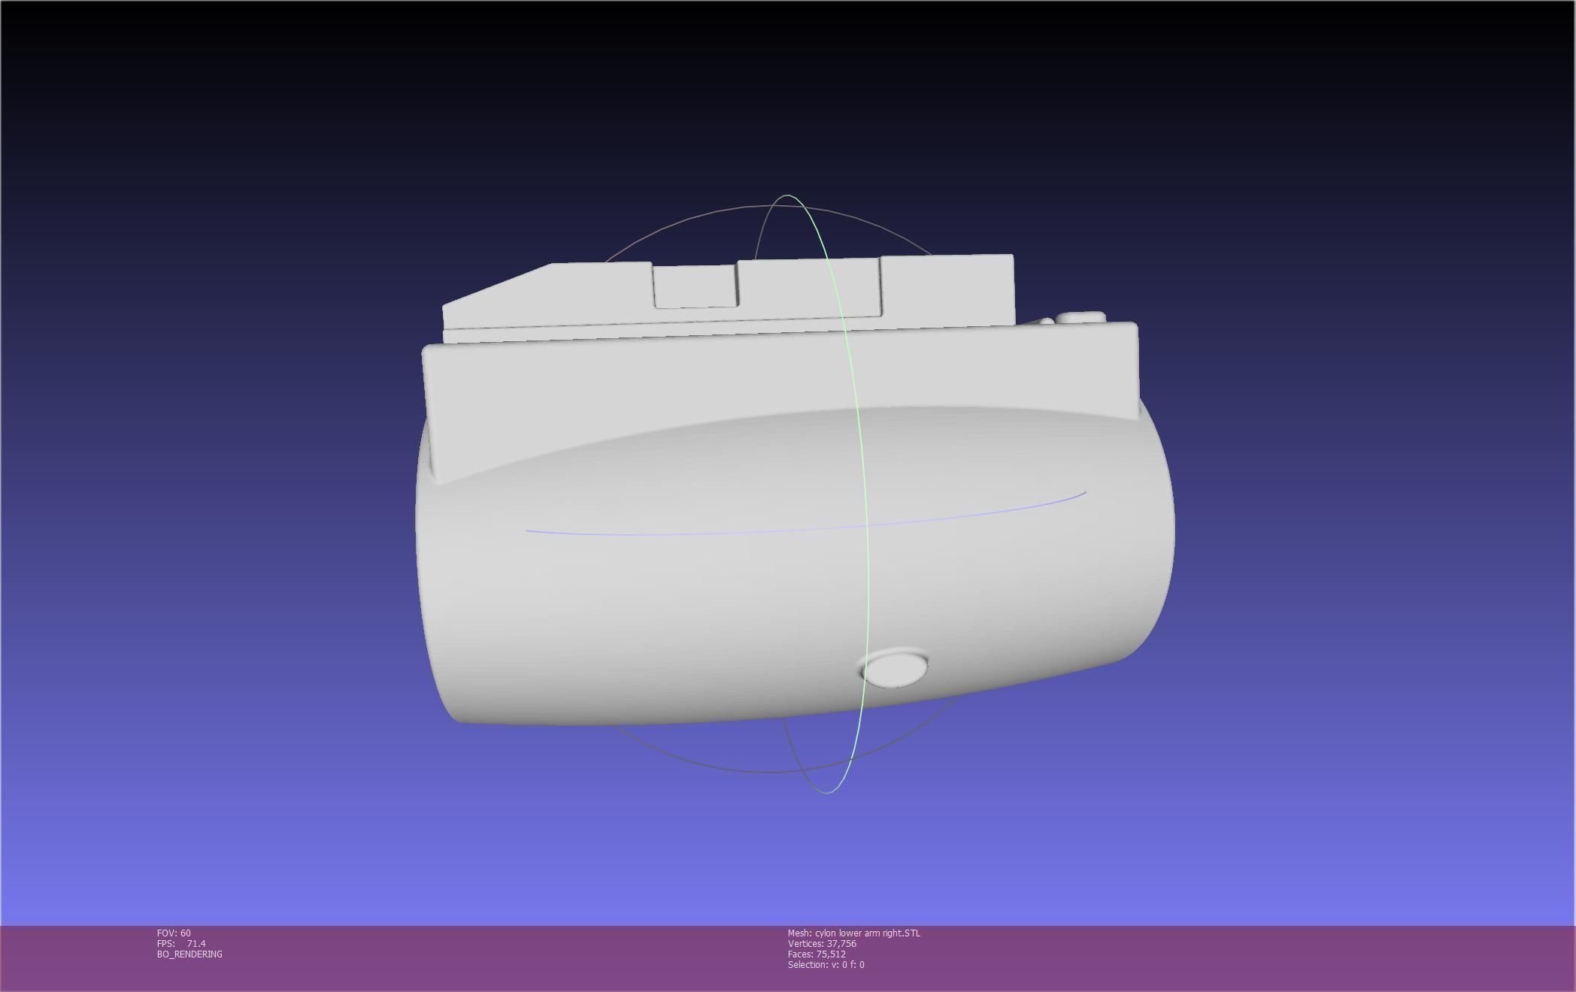Click the BO_RENDERING label
The height and width of the screenshot is (992, 1576).
point(189,954)
